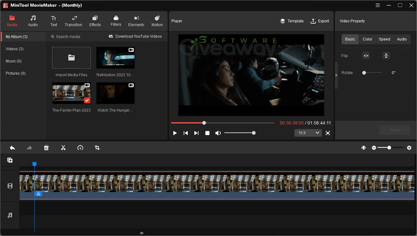Open the Filters tab

pyautogui.click(x=116, y=21)
